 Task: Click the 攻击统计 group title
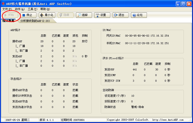(x=16, y=79)
